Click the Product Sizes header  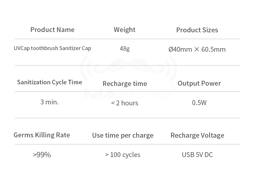[x=197, y=30]
